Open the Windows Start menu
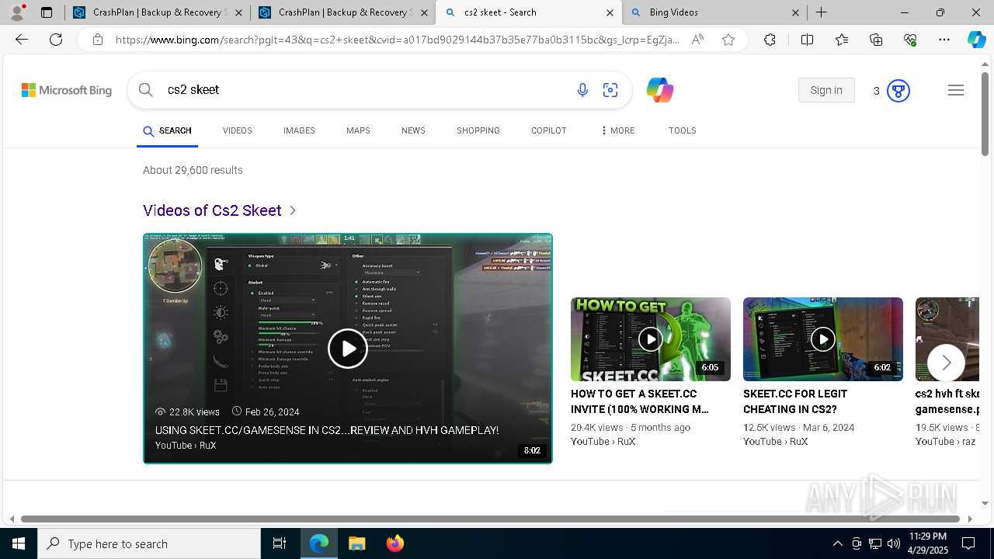 point(19,543)
